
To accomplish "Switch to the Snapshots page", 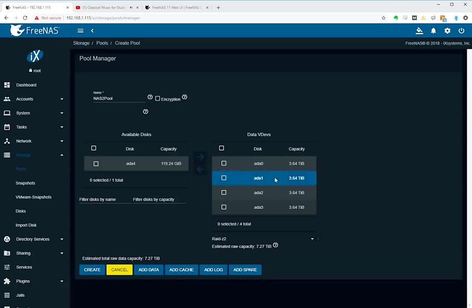I will click(x=25, y=183).
